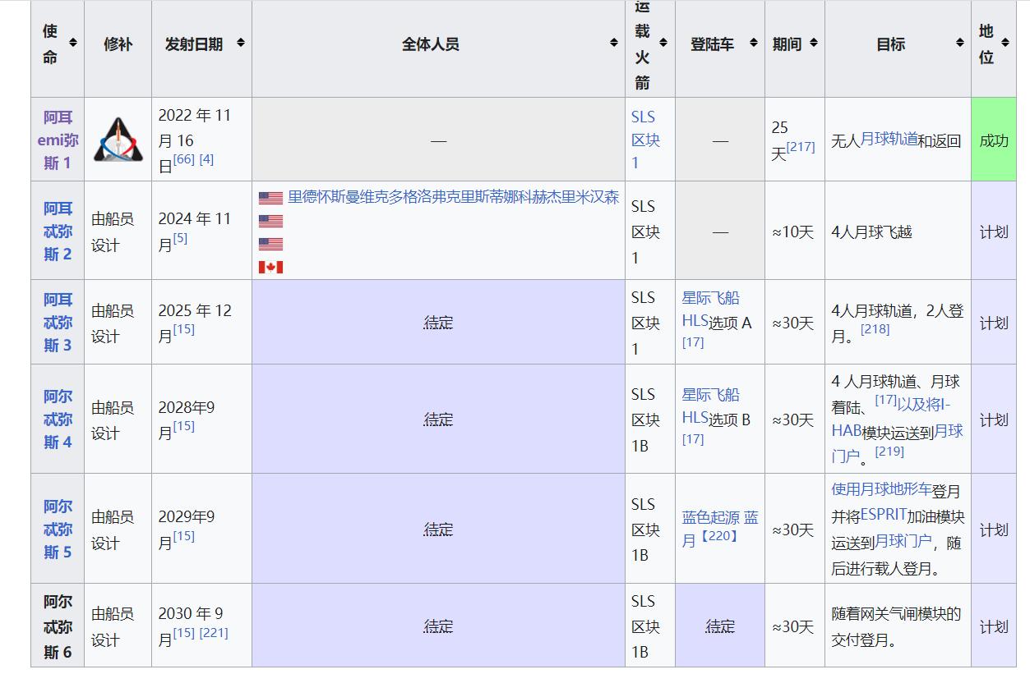Screen dimensions: 1030x674
Task: Open 阿尔忒弥斯 4 mission link
Action: 58,419
